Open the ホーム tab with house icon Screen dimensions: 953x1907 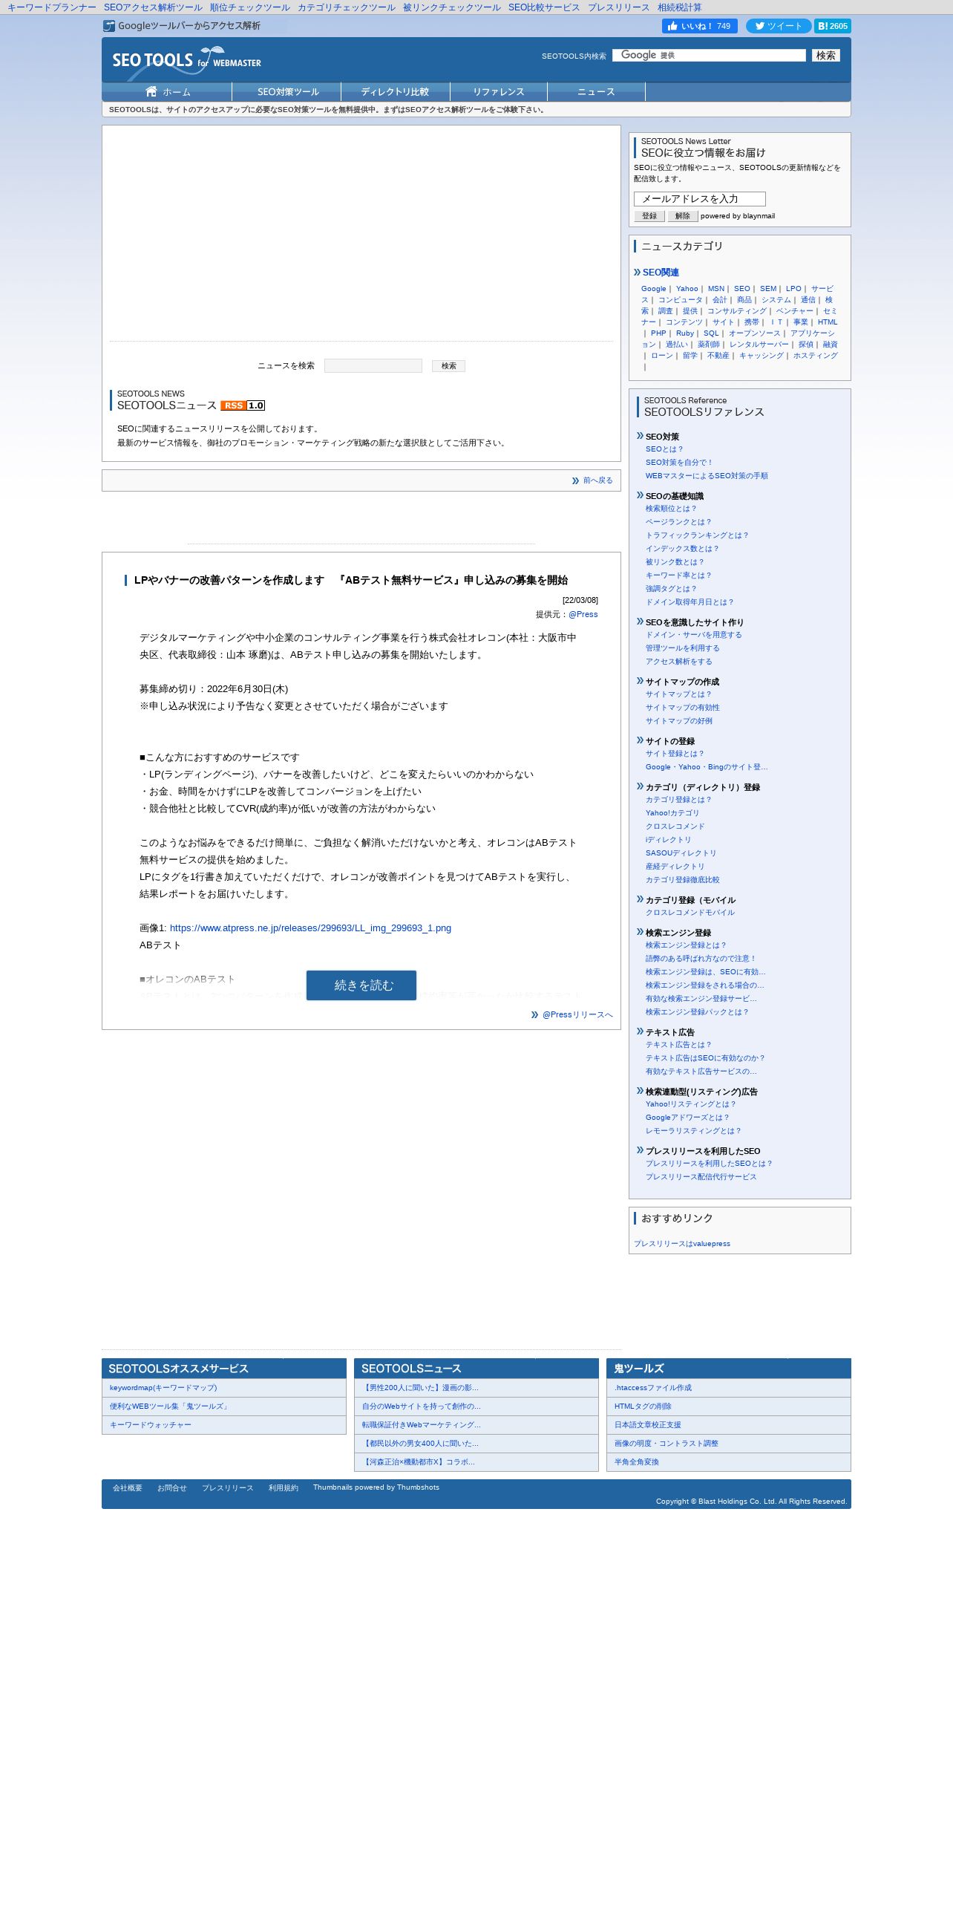pyautogui.click(x=168, y=91)
